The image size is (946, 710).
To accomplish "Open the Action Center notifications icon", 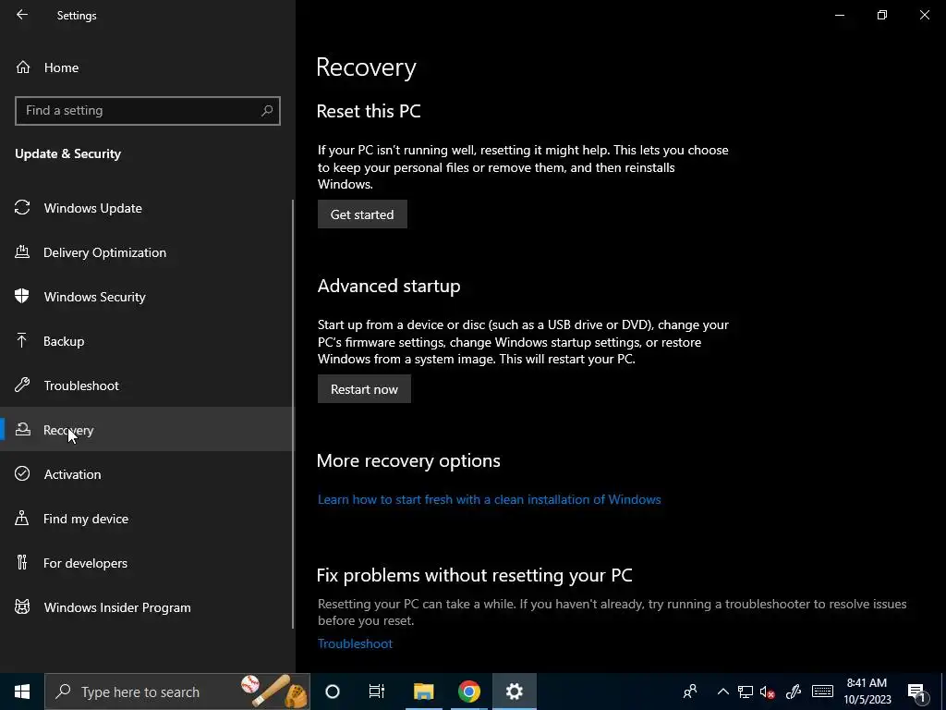I will tap(916, 692).
